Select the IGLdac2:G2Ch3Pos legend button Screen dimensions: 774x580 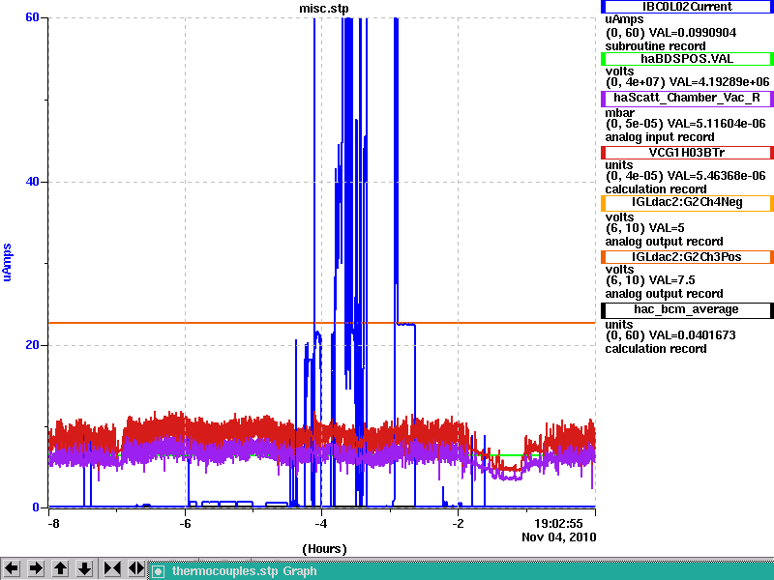tap(687, 257)
